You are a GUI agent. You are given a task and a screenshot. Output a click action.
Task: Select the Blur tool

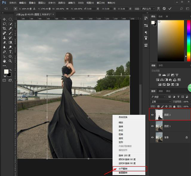point(4,47)
